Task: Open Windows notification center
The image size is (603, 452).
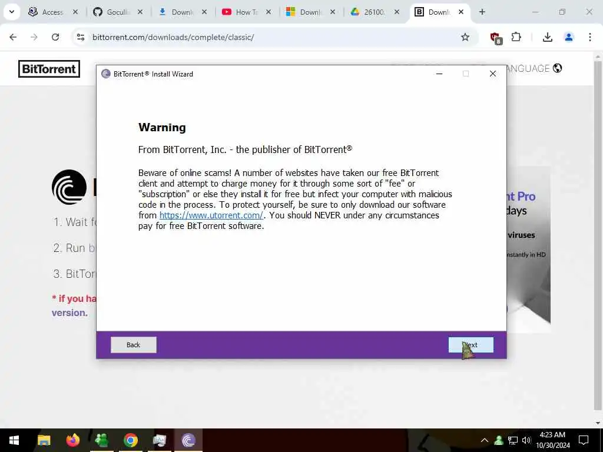Action: tap(584, 440)
